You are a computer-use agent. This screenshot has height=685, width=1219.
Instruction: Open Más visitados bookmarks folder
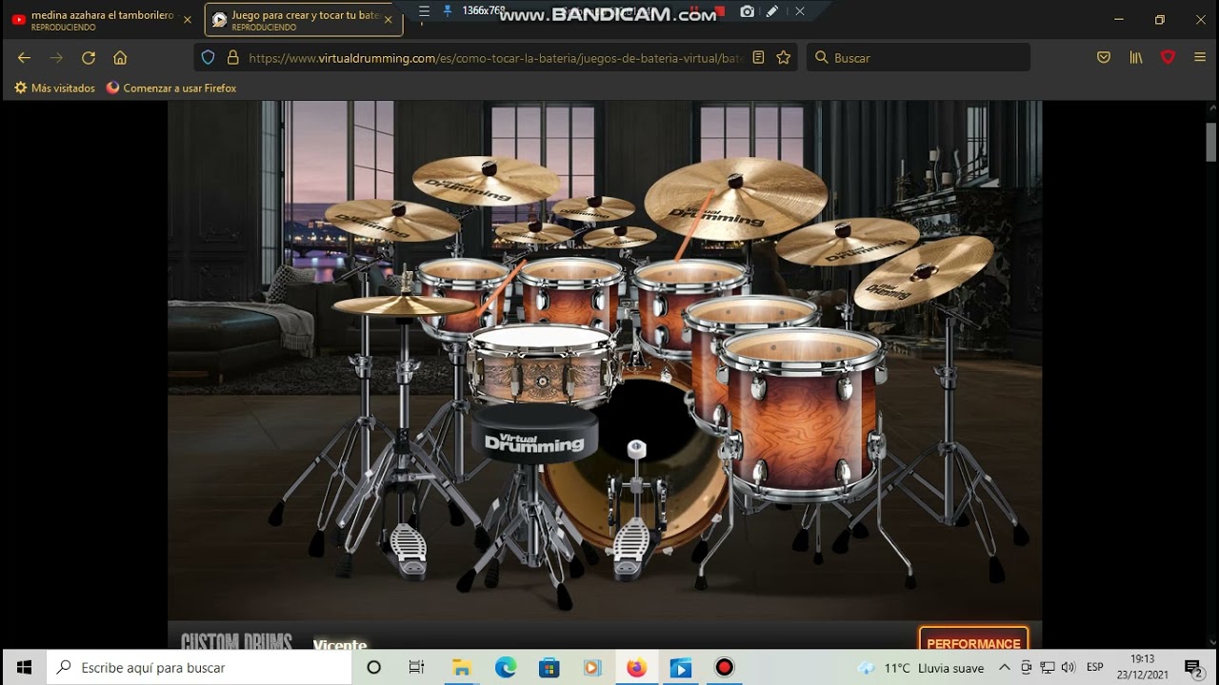pos(55,88)
